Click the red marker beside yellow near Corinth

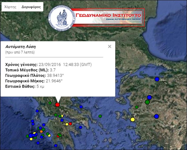pos(70,124)
